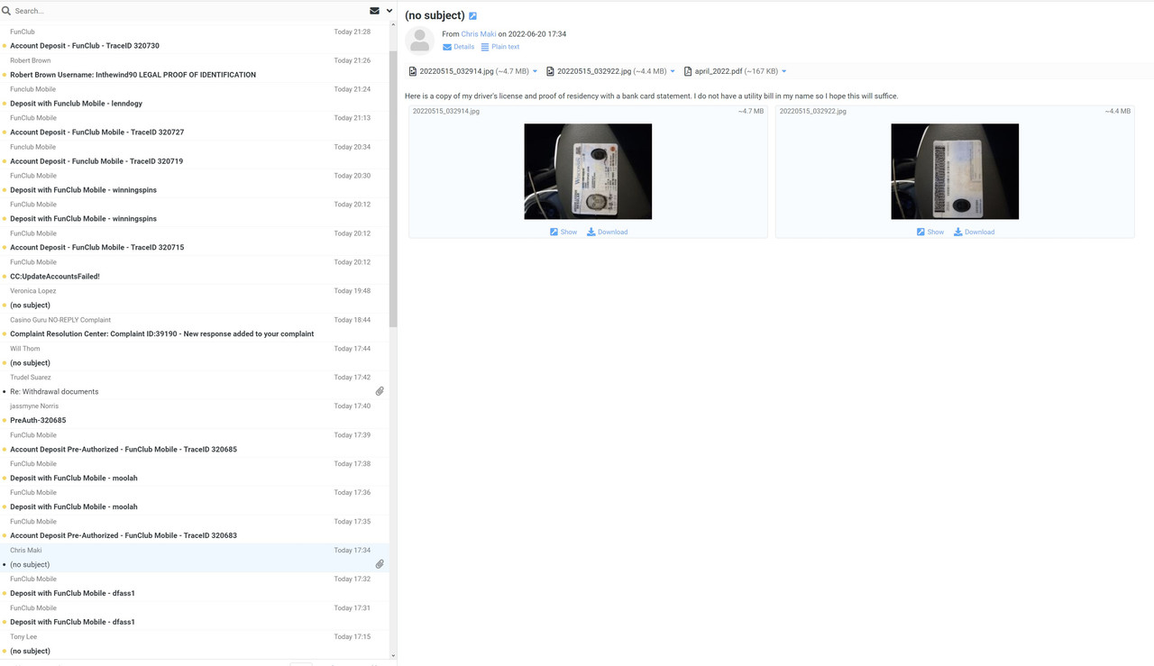
Task: Show the 20220515_032914.jpg image full size
Action: pos(563,232)
